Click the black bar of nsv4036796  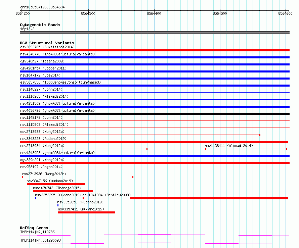click(x=155, y=114)
